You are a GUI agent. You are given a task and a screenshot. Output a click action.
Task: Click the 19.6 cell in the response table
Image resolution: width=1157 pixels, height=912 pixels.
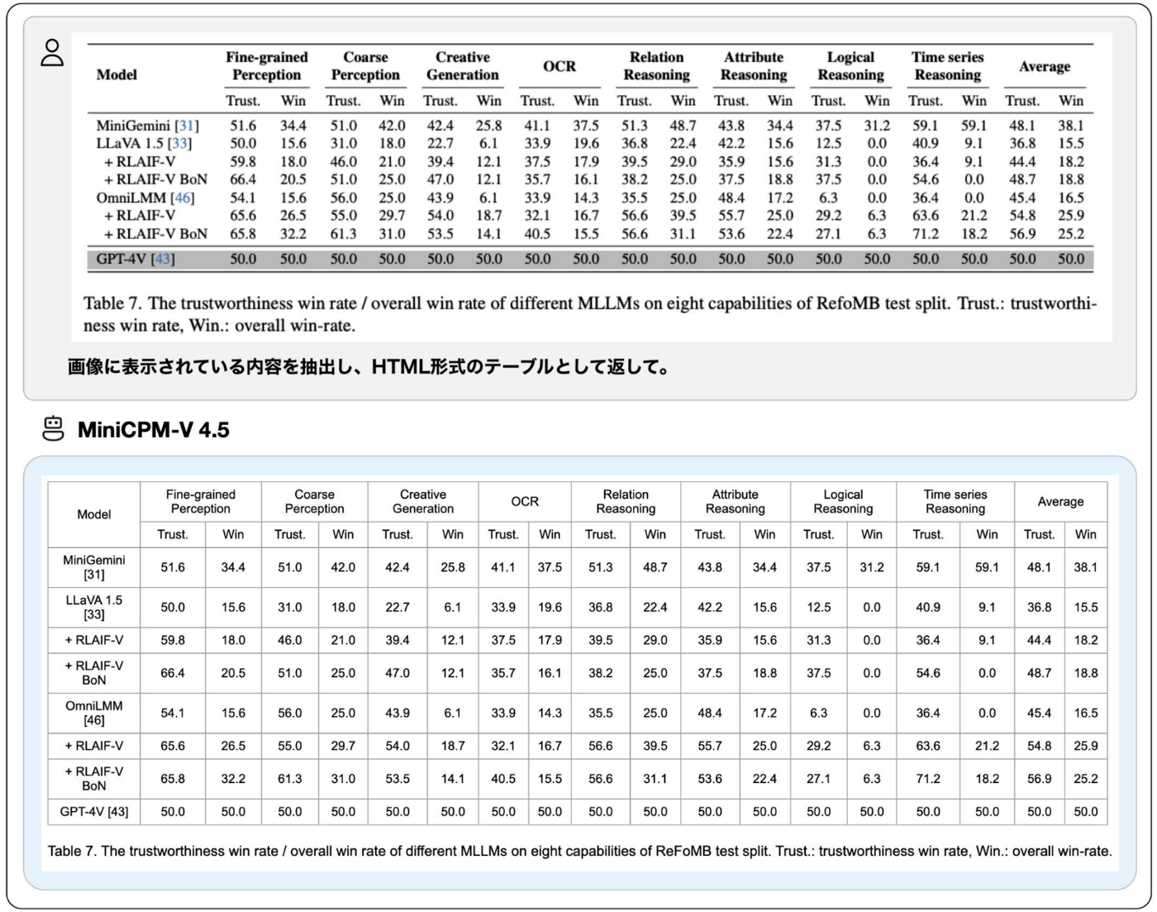click(x=550, y=607)
